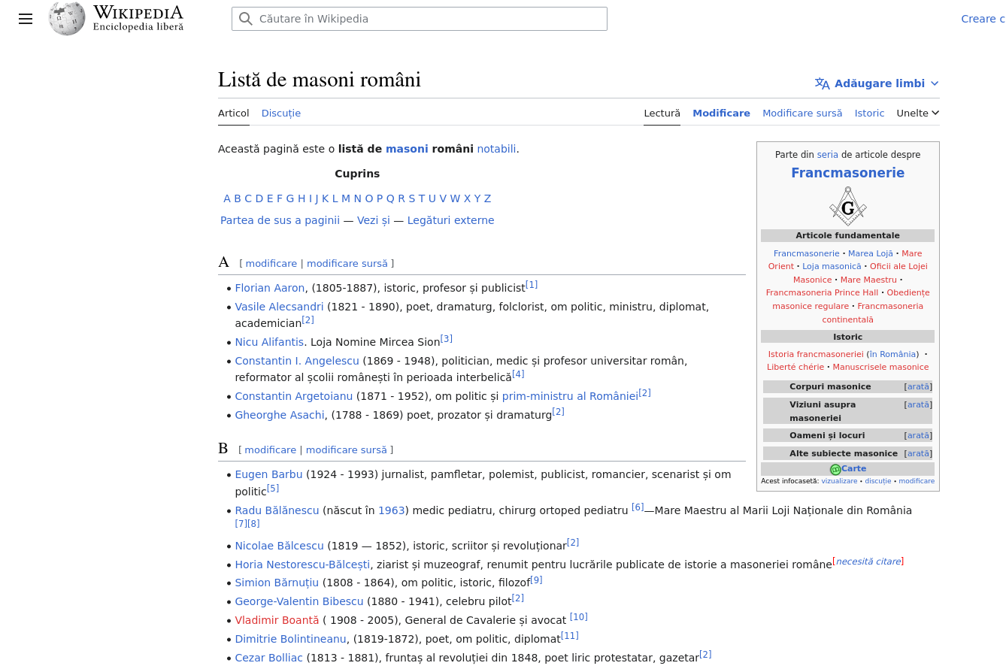This screenshot has height=672, width=1006.
Task: Click the Masonic square and compass image
Action: point(848,206)
